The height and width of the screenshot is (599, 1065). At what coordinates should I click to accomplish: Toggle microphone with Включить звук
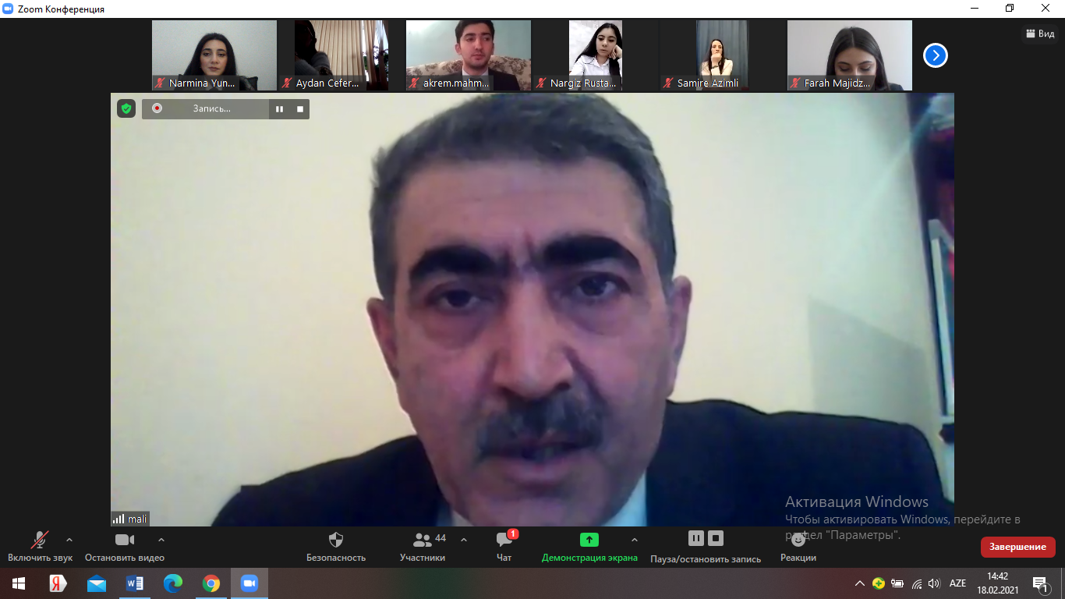tap(40, 540)
